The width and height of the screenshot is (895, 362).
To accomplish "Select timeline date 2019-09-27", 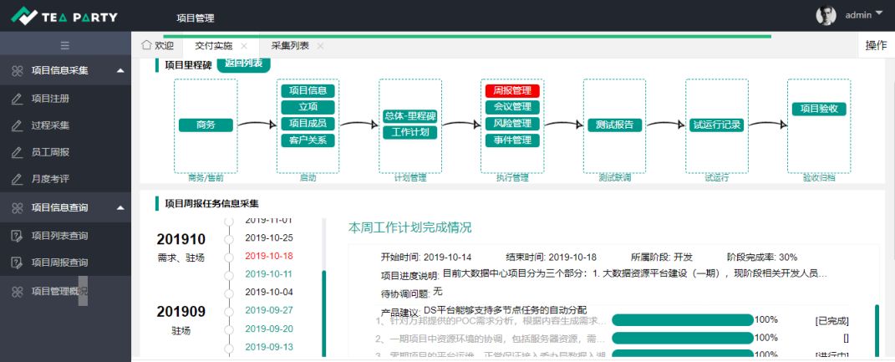I will click(x=269, y=311).
